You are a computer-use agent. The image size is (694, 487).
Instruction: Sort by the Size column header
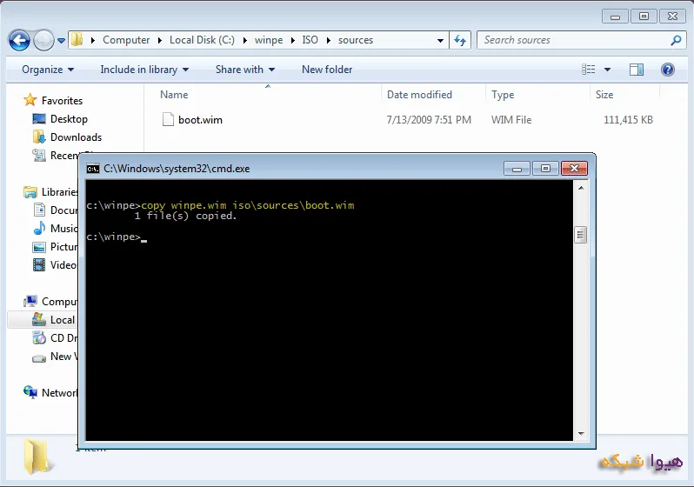tap(604, 95)
